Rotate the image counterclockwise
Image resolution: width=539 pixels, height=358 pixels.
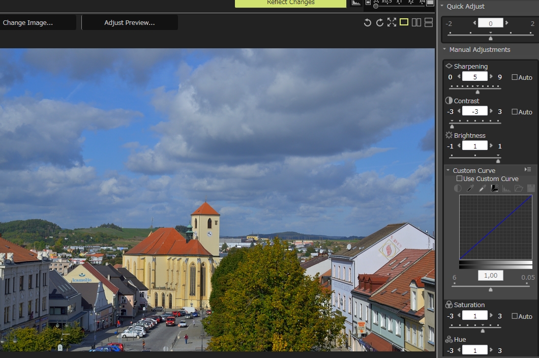click(368, 22)
